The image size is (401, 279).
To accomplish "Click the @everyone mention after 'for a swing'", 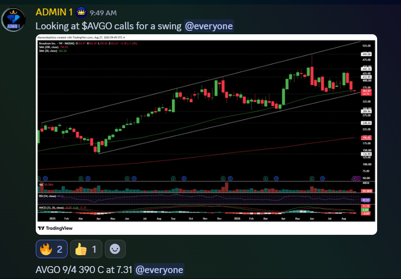I will (209, 26).
